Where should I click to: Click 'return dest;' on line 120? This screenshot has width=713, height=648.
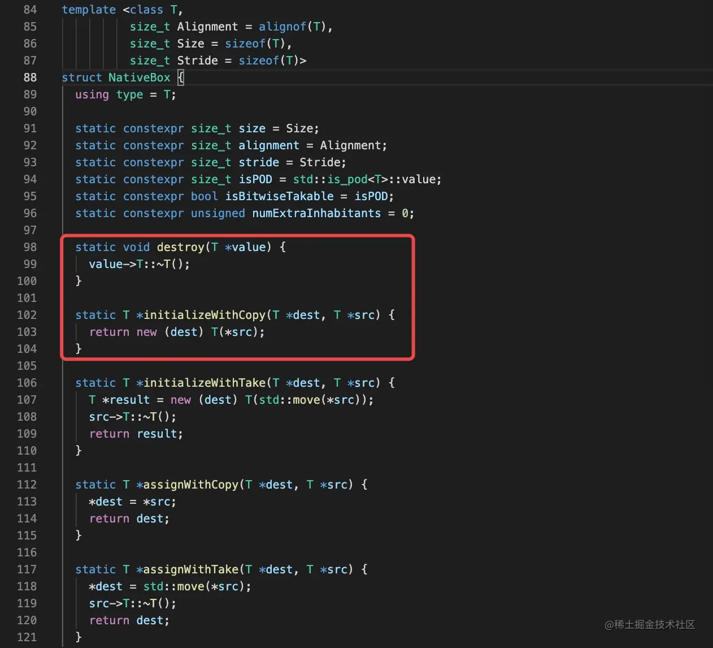(x=129, y=620)
